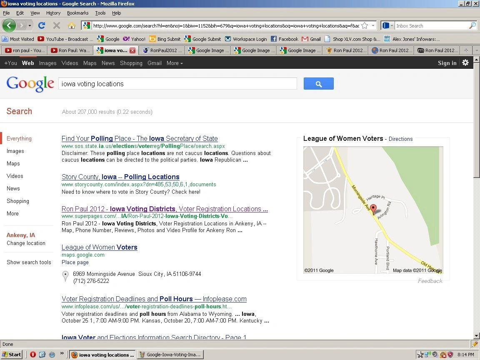This screenshot has width=480, height=360.
Task: Click the Forward navigation arrow
Action: coord(21,25)
